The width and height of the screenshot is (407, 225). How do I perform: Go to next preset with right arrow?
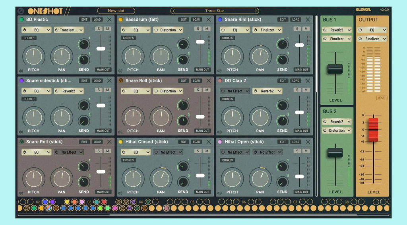coord(256,11)
